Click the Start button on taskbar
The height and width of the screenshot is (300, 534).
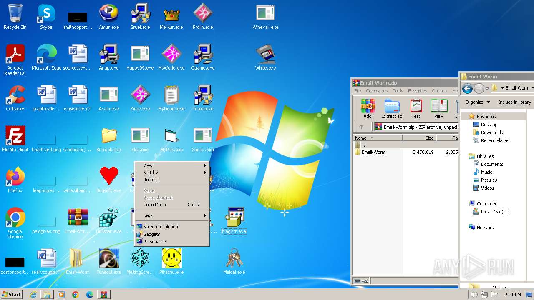point(11,295)
